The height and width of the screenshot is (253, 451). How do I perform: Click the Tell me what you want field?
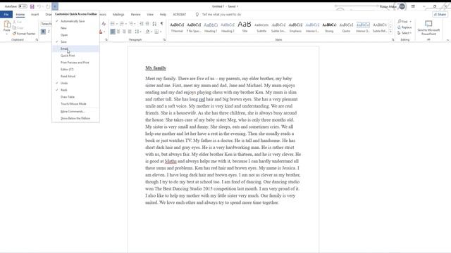[221, 14]
